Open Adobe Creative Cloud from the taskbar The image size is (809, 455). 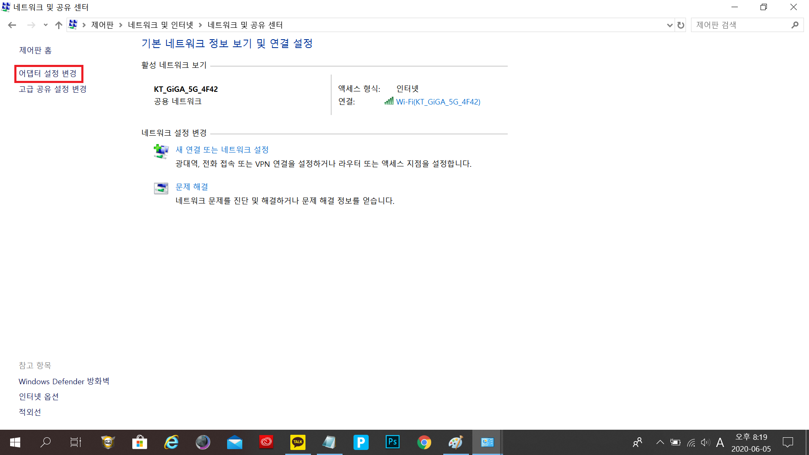(x=266, y=442)
